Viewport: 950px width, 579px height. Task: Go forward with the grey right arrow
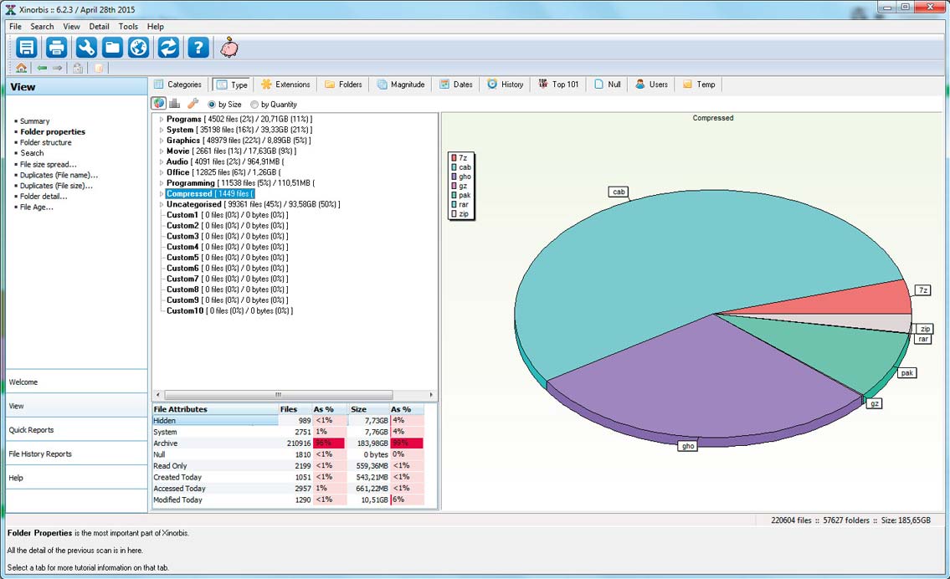pyautogui.click(x=58, y=68)
